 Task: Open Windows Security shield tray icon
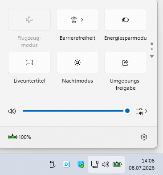[x=81, y=164]
